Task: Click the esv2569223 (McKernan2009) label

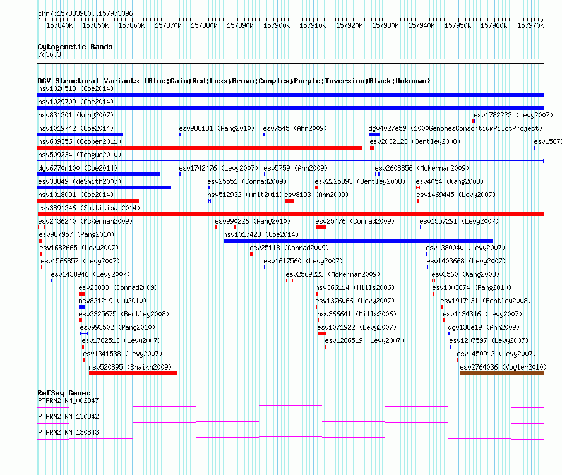Action: click(x=333, y=274)
